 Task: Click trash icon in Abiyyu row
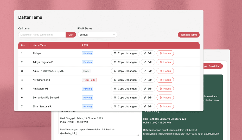(161, 53)
